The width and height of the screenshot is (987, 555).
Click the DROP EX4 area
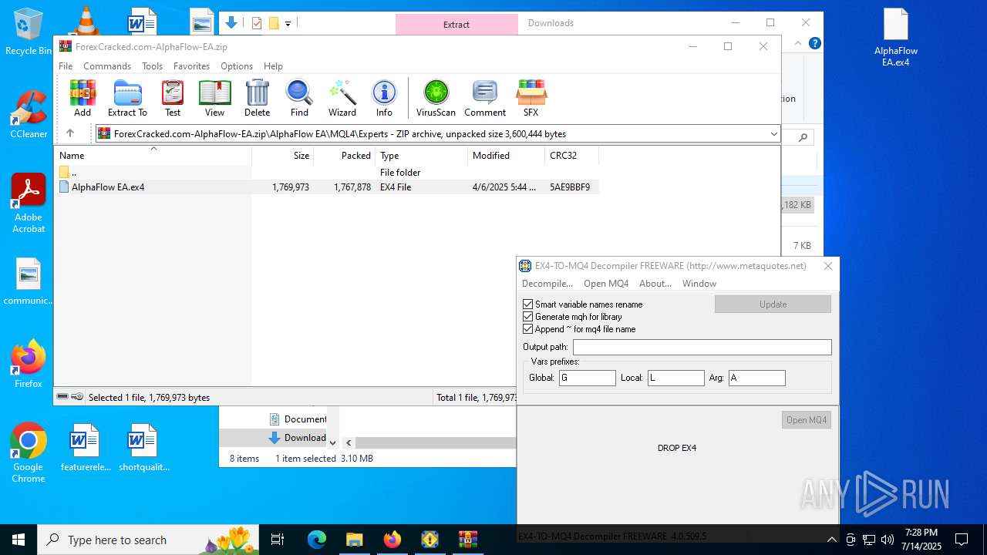[x=677, y=448]
